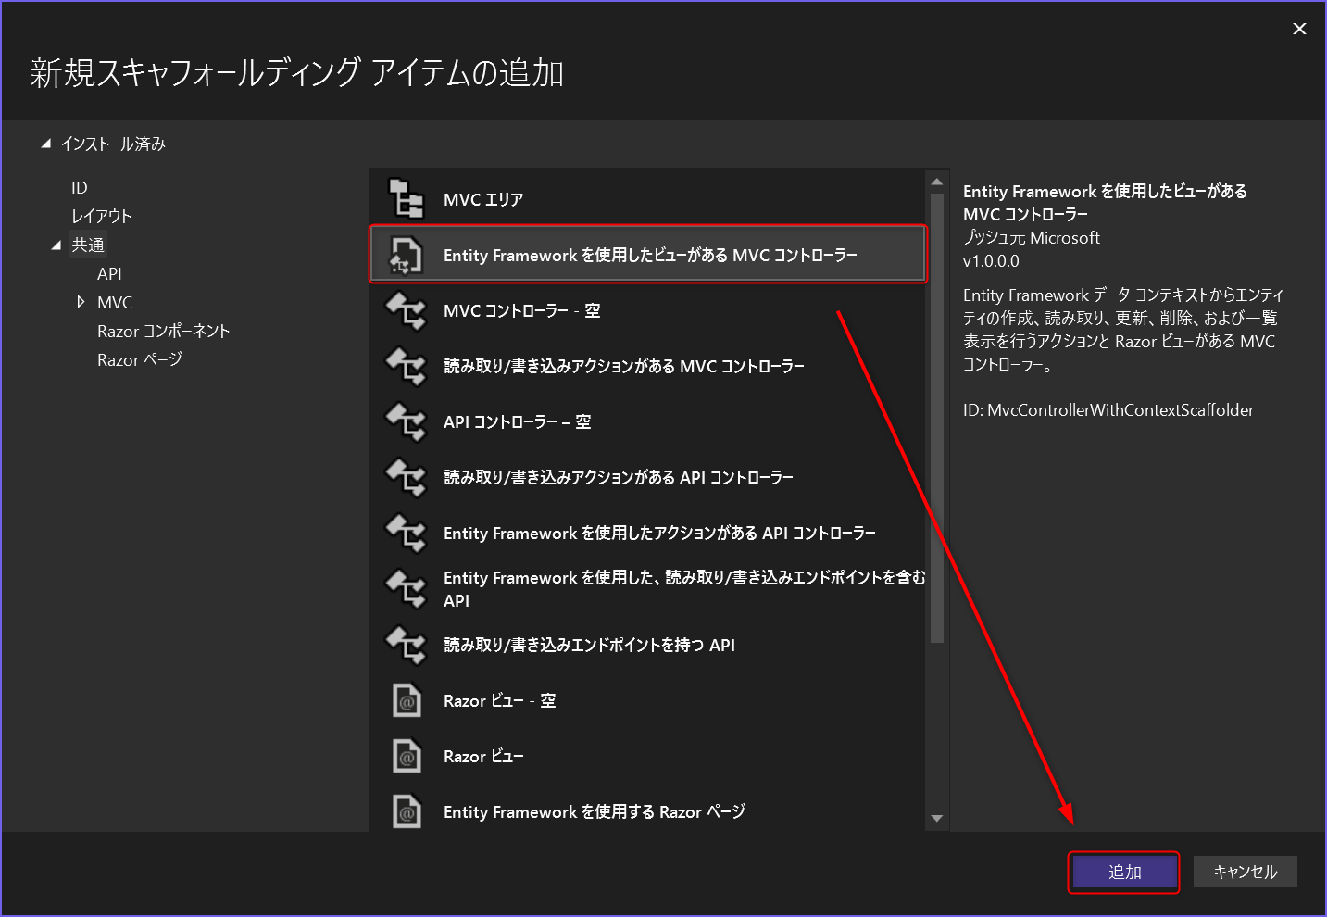
Task: Select the Razor コンポーネント category
Action: 163,331
